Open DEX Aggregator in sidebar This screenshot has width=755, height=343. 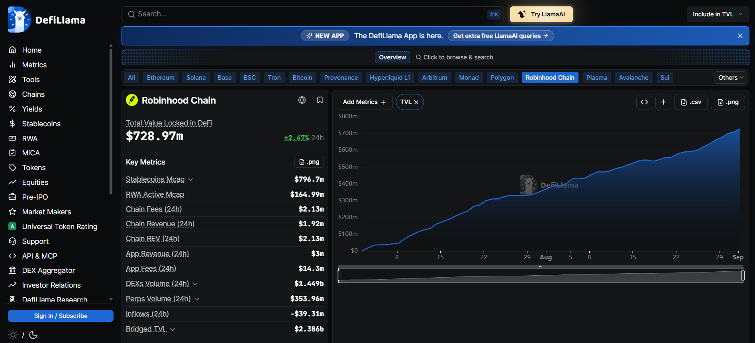pos(48,270)
